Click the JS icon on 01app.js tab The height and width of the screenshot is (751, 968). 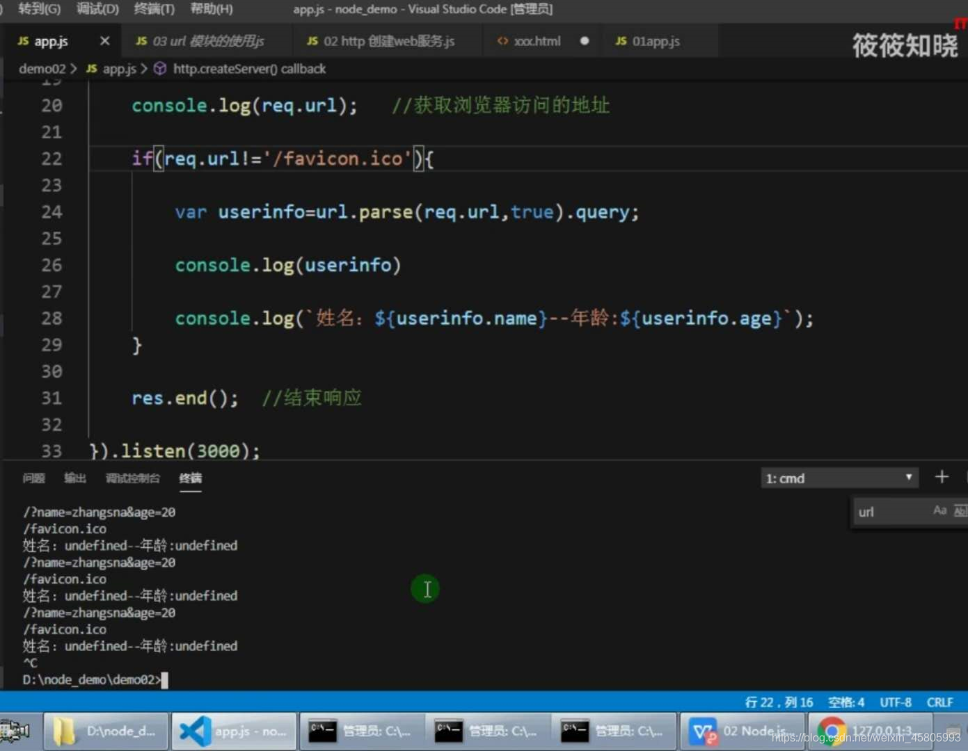[621, 41]
